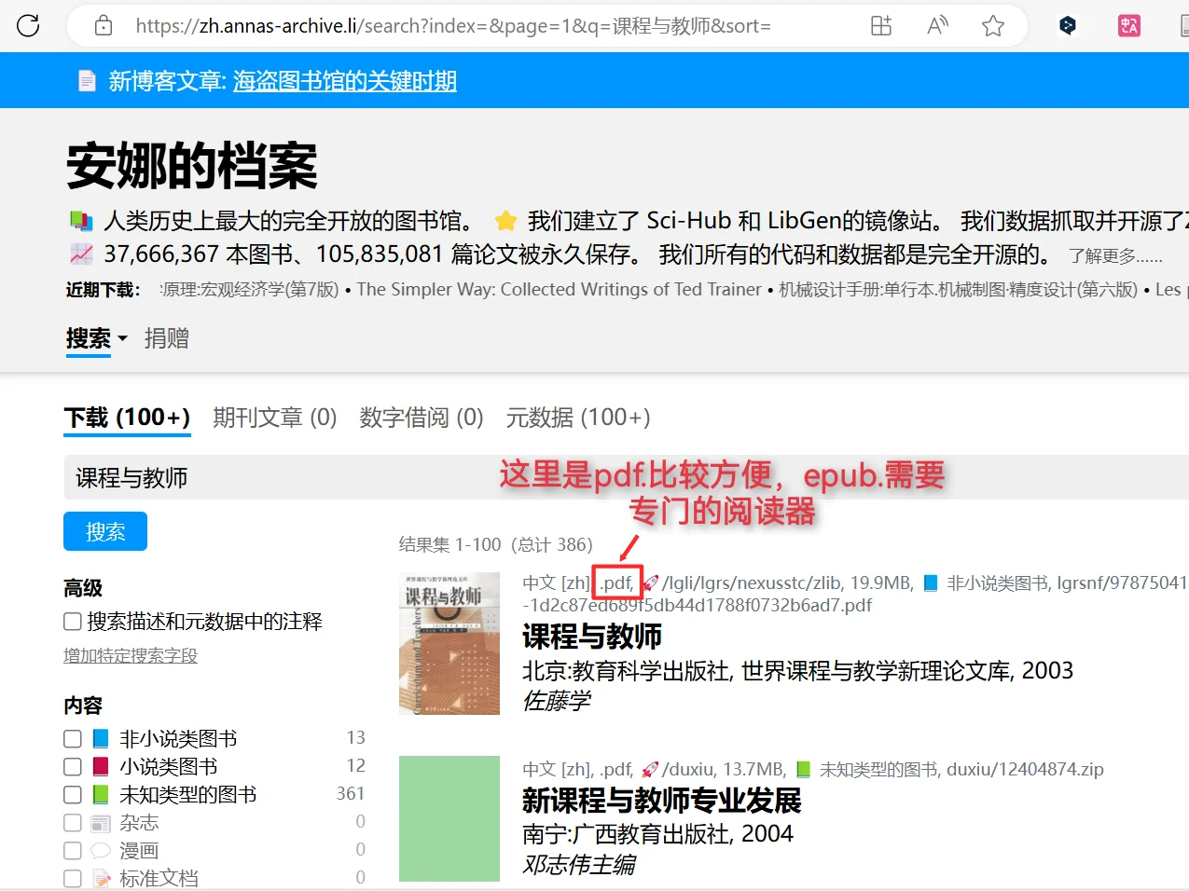Expand the 搜索 dropdown menu
The width and height of the screenshot is (1189, 891).
[x=97, y=338]
